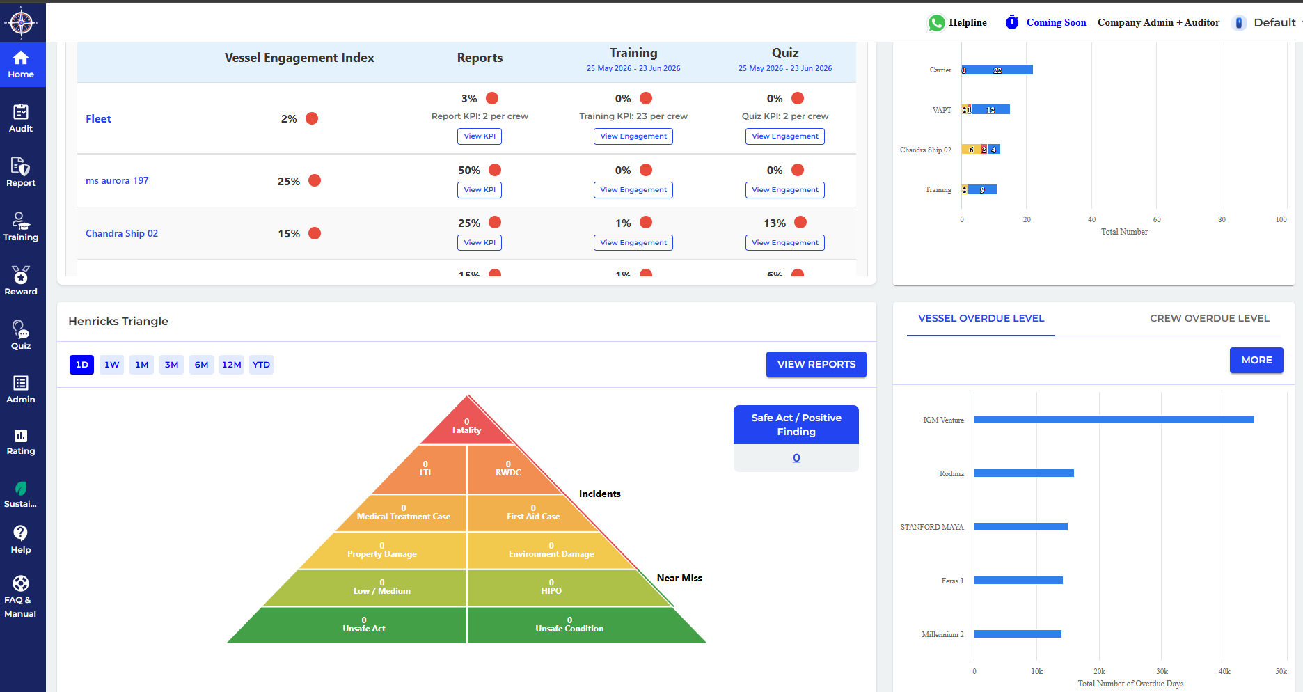Click the Environment Damage segment
This screenshot has width=1303, height=692.
tap(551, 551)
